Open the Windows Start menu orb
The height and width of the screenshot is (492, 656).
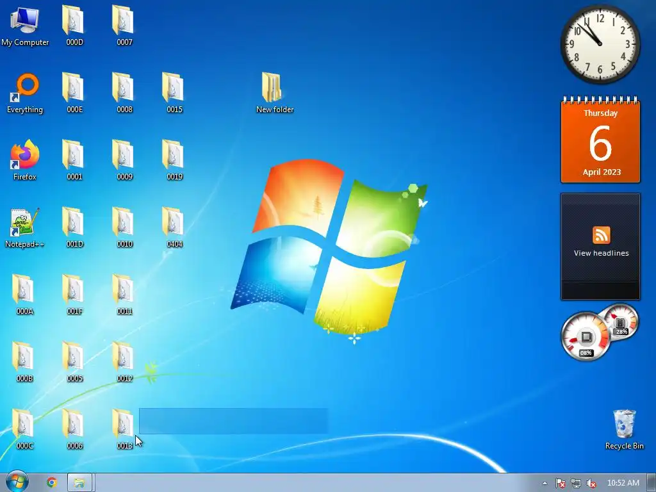pos(17,482)
